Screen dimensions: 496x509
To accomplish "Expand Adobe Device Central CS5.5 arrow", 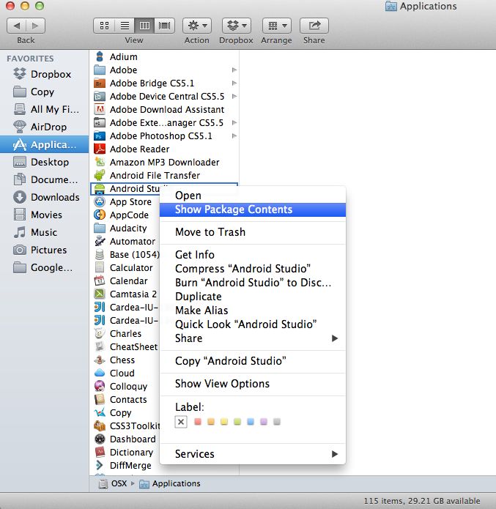I will point(234,97).
